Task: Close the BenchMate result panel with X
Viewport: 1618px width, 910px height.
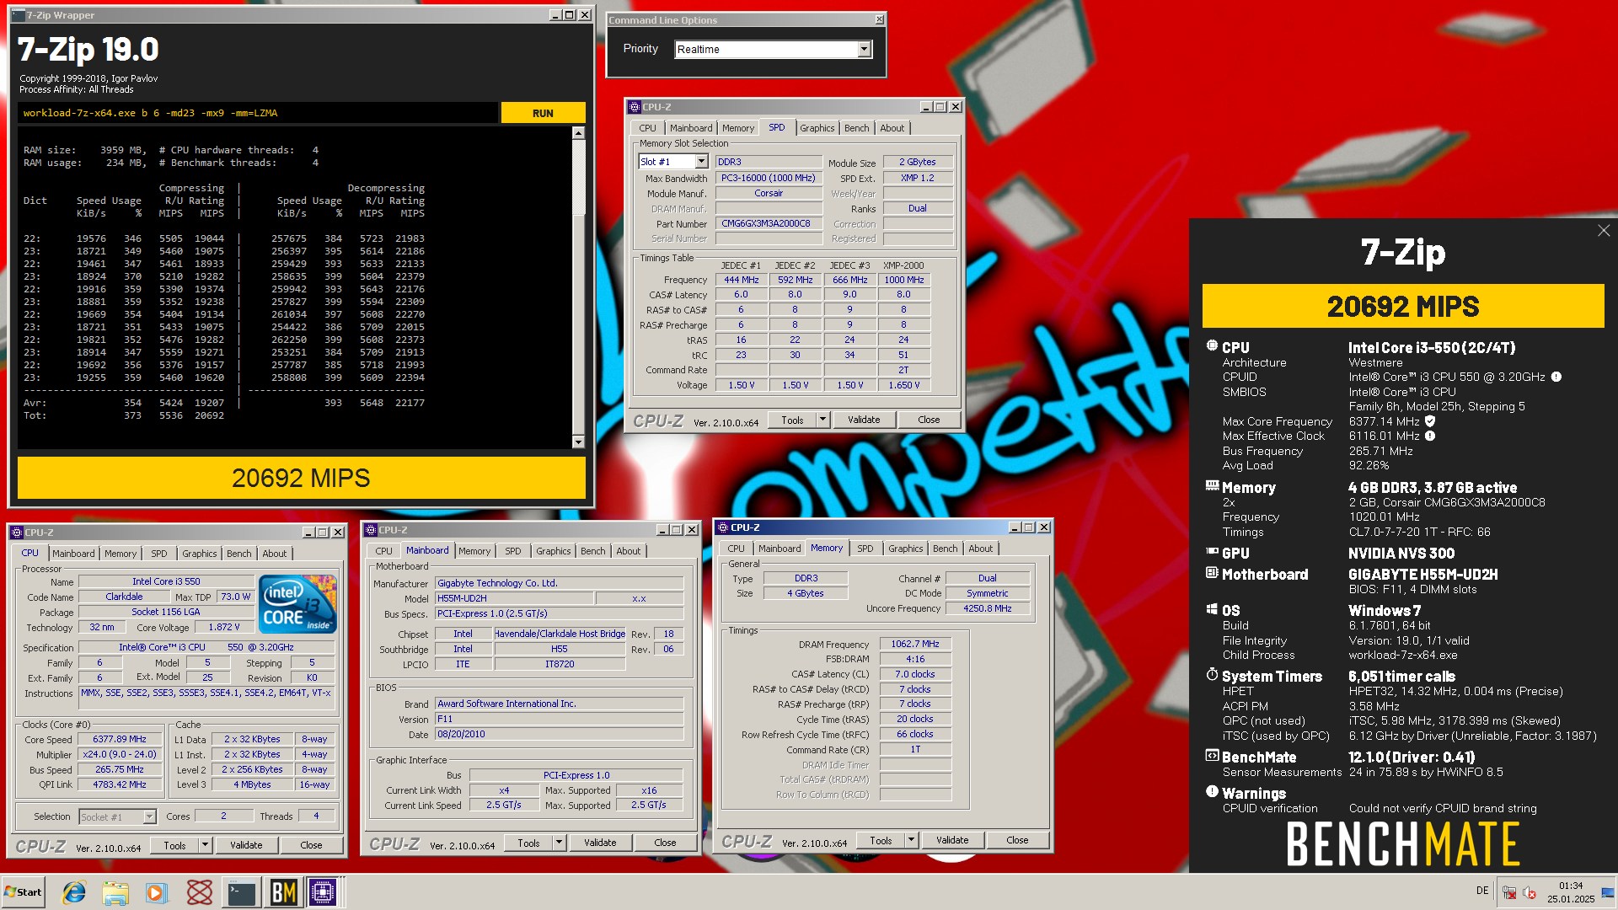Action: click(1603, 231)
